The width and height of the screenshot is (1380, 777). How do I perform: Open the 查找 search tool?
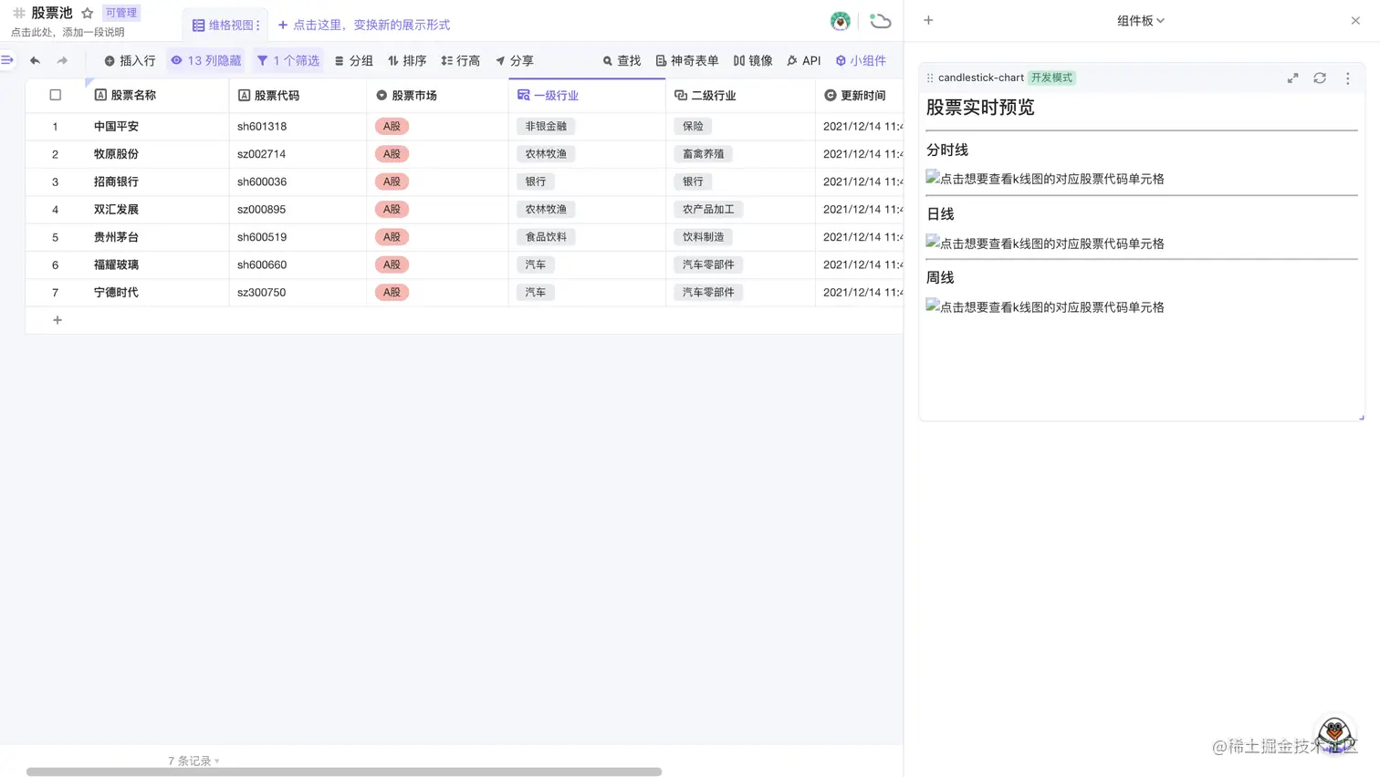(622, 60)
